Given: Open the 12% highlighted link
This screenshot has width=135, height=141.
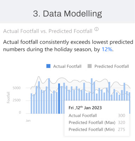Looking at the screenshot, I should (x=107, y=49).
